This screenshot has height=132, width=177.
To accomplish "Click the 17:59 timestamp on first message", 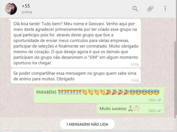I will 135,65.
